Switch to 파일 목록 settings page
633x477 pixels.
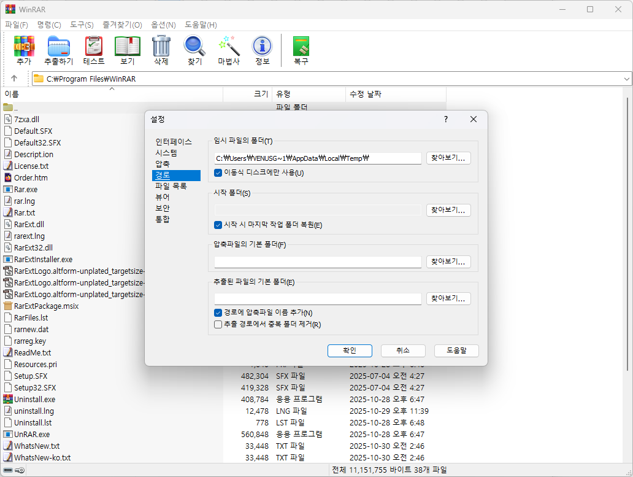tap(171, 186)
